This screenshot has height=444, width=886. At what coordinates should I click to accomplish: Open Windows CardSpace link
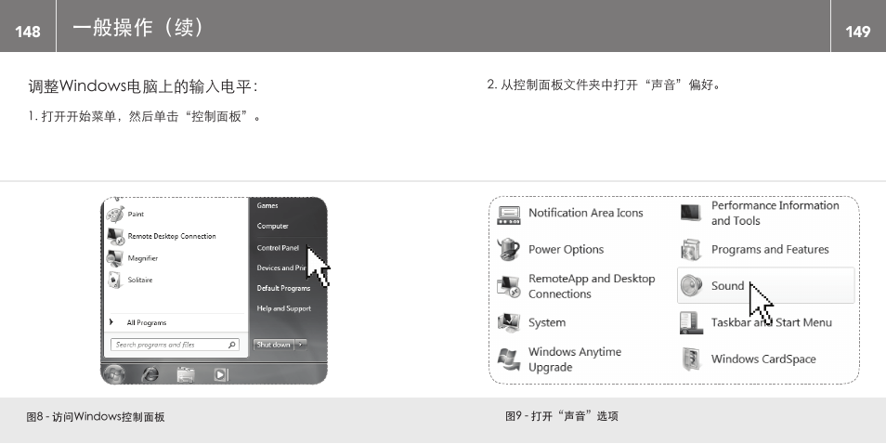coord(763,359)
